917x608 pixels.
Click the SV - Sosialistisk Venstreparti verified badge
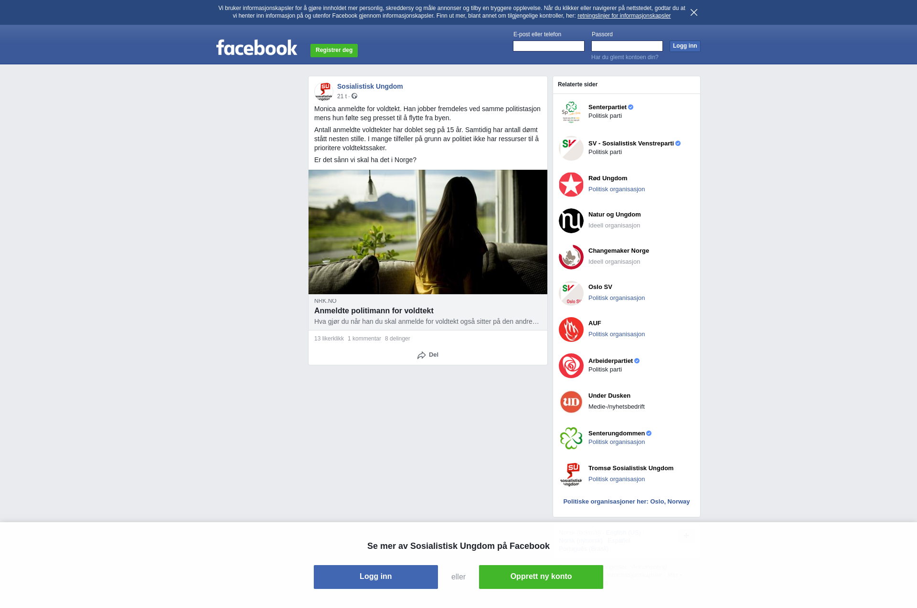pyautogui.click(x=678, y=144)
